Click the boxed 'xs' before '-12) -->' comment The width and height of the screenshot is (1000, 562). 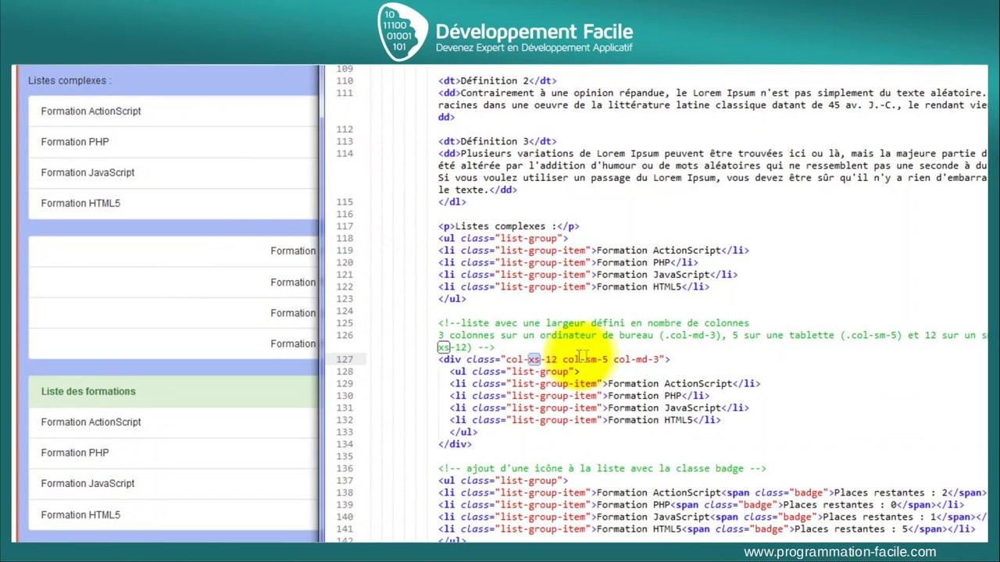click(x=444, y=347)
